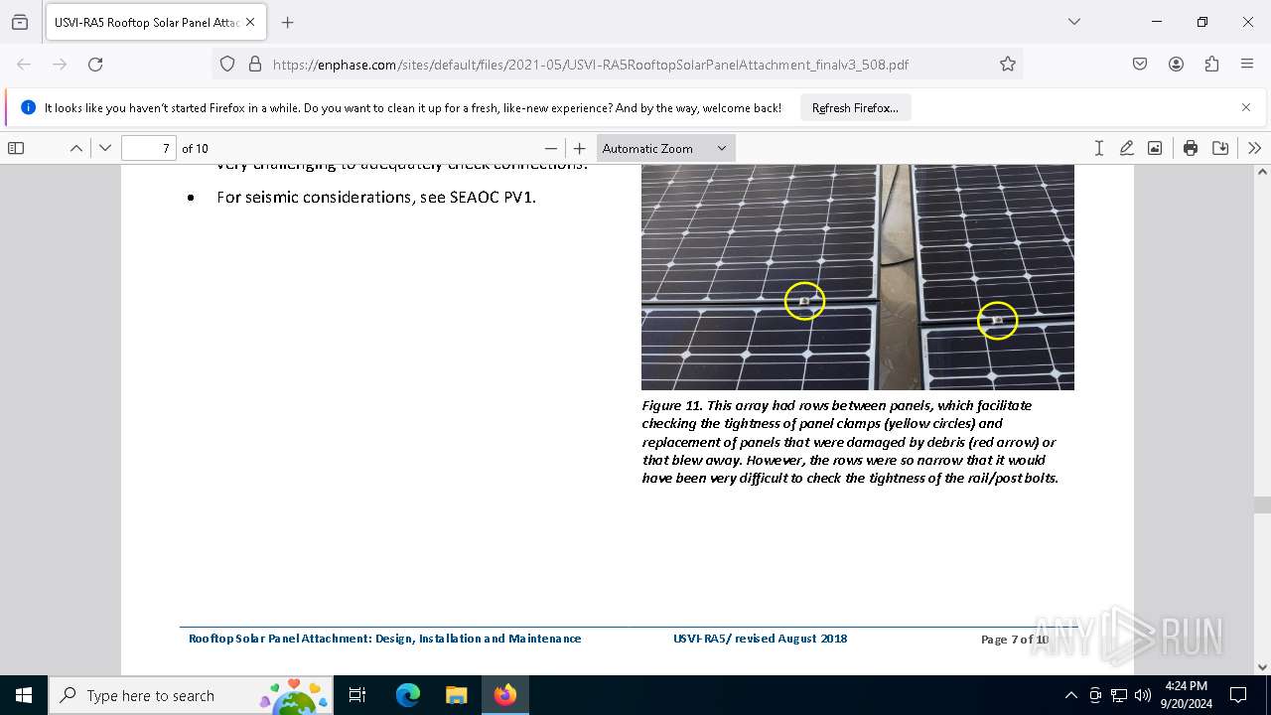This screenshot has width=1271, height=715.
Task: Toggle the PDF sidebar
Action: pyautogui.click(x=16, y=148)
